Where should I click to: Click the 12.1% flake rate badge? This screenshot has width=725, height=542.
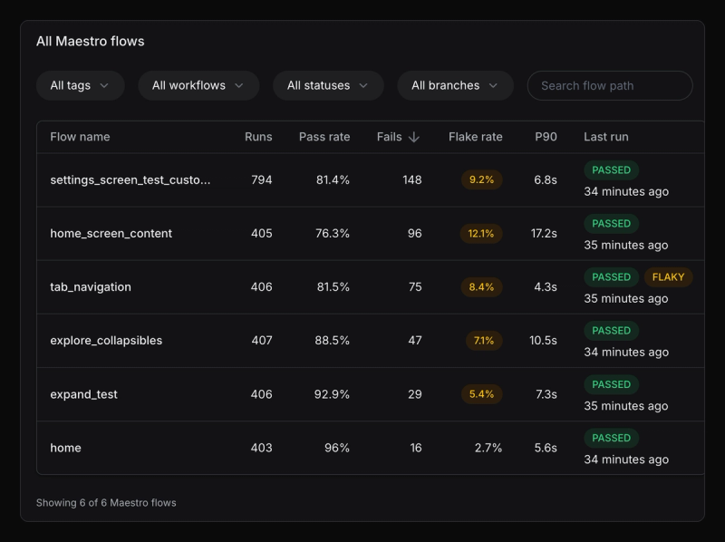point(481,234)
